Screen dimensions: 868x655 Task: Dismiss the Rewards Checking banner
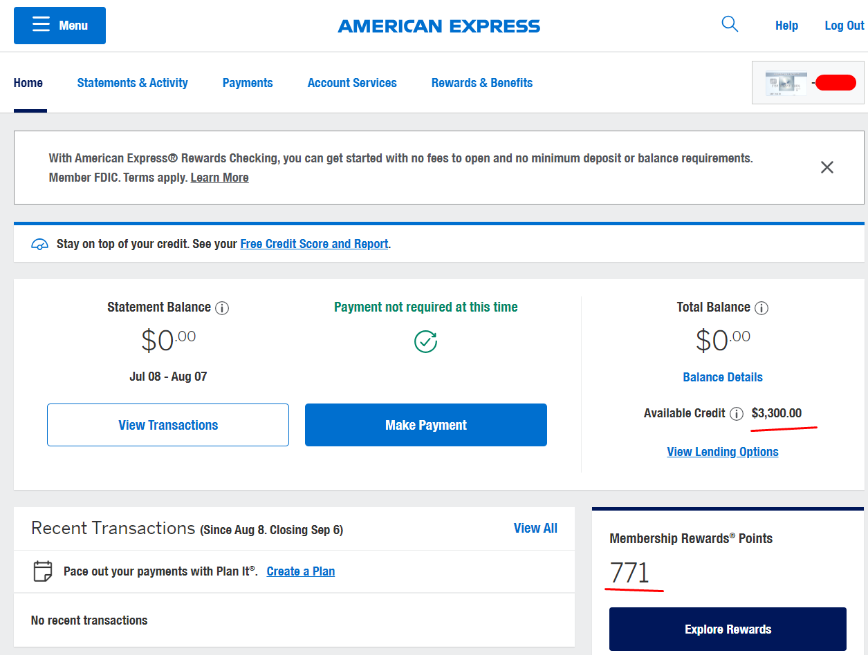click(827, 167)
